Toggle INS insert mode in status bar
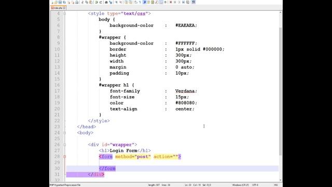The height and width of the screenshot is (187, 332). (x=276, y=185)
